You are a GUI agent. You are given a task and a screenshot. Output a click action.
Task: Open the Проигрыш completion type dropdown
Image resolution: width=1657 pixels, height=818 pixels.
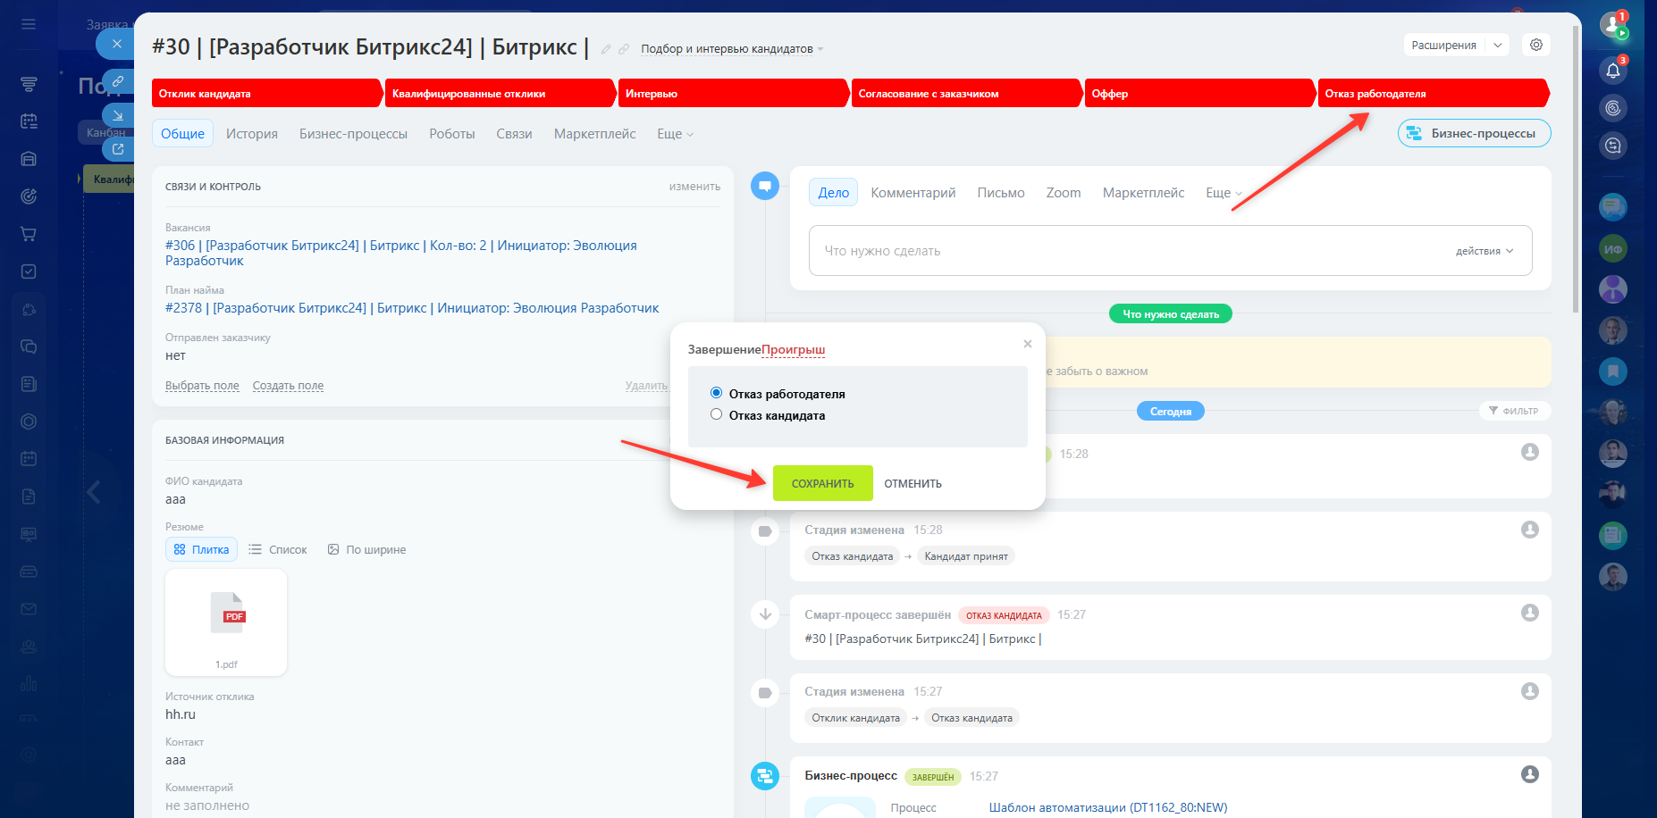click(x=794, y=350)
